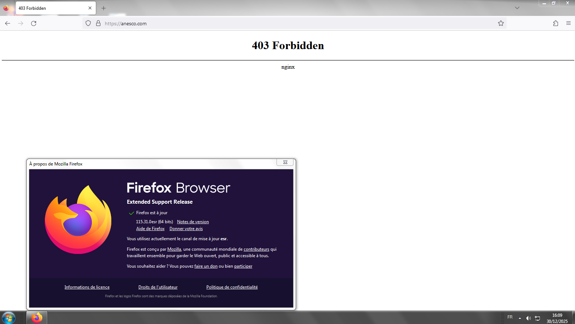Open Informations de licence link
The image size is (575, 324).
point(87,287)
